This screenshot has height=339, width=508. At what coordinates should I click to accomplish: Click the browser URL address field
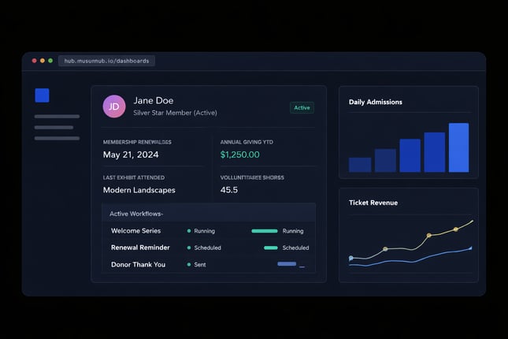(106, 61)
